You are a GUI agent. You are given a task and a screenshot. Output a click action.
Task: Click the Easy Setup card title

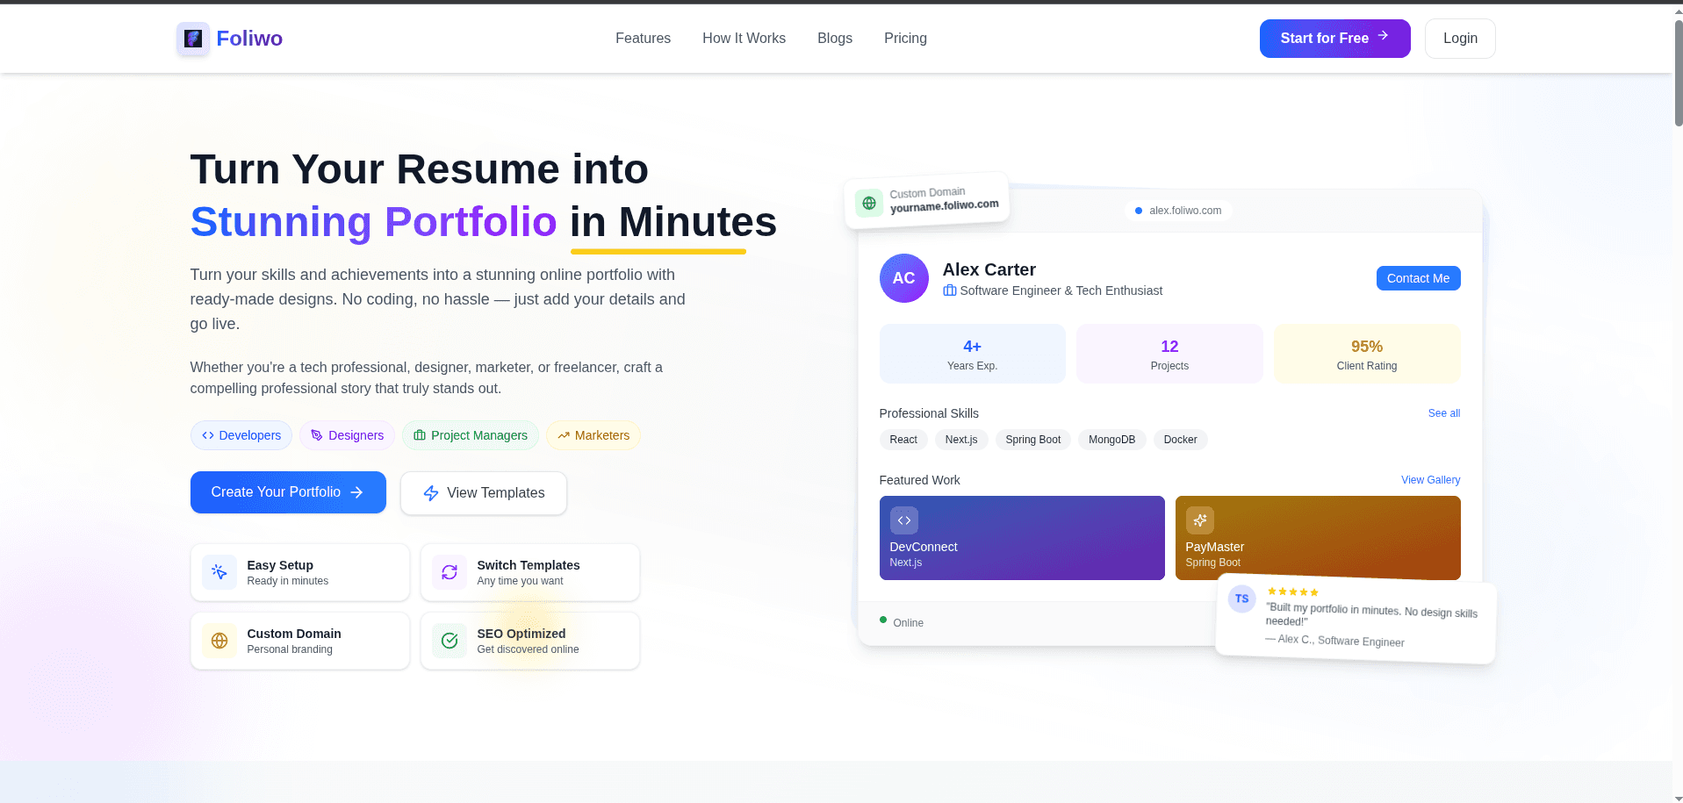pyautogui.click(x=280, y=565)
